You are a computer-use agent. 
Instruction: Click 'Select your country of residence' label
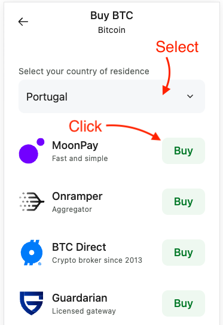84,71
